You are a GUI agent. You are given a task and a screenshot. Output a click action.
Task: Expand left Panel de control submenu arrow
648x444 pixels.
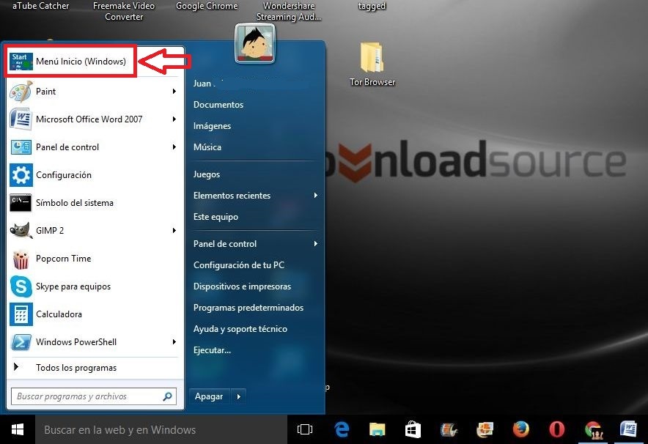tap(174, 147)
